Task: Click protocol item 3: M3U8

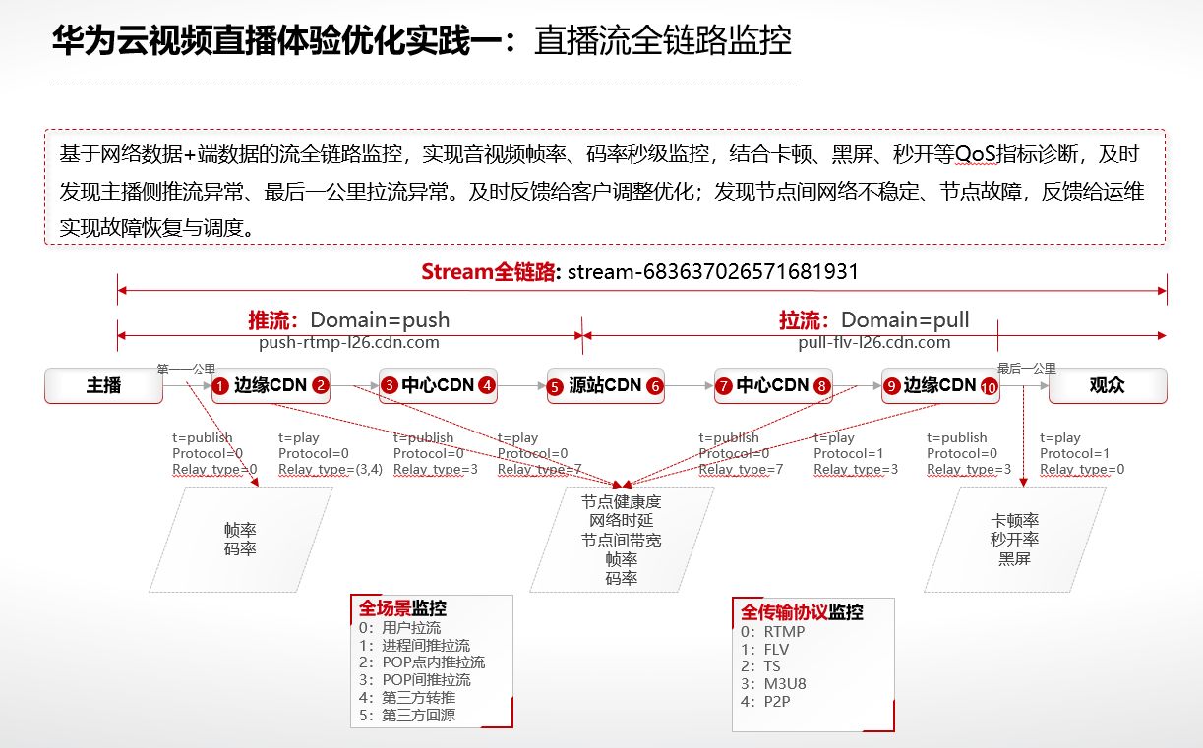Action: [774, 684]
